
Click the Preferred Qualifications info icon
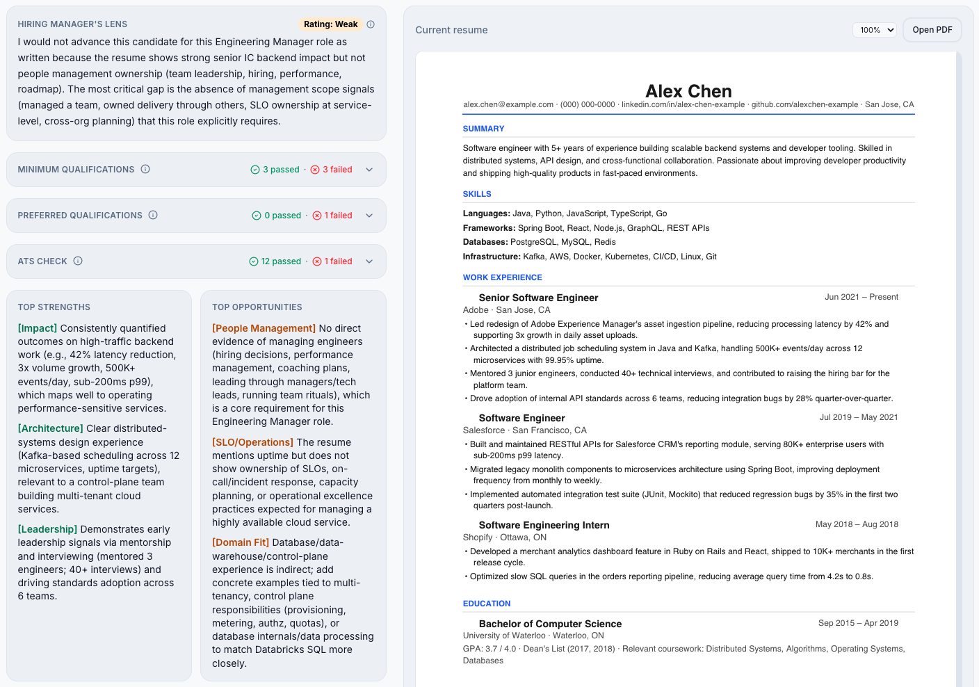click(153, 215)
